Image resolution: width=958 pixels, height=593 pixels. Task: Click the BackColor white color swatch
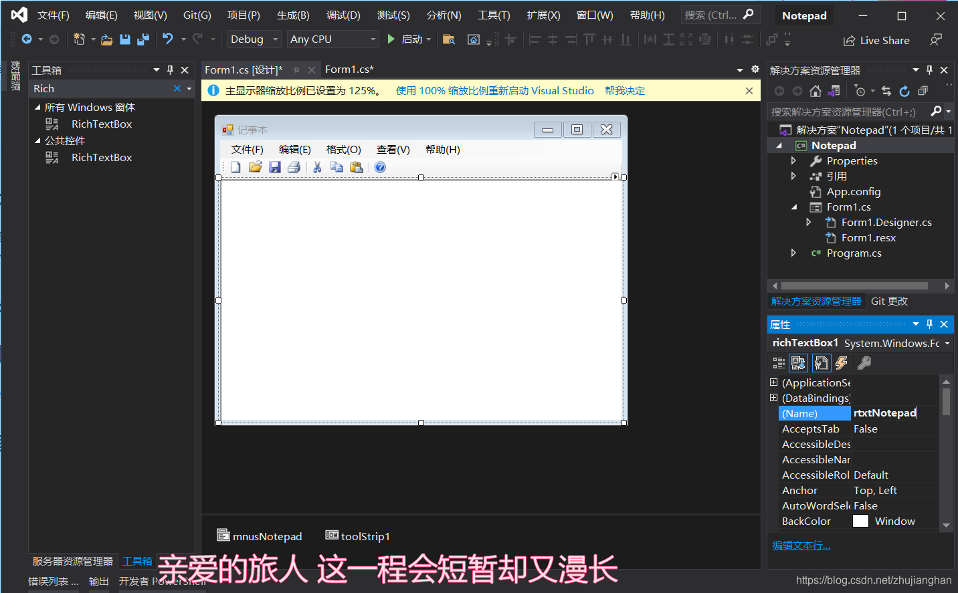(860, 521)
